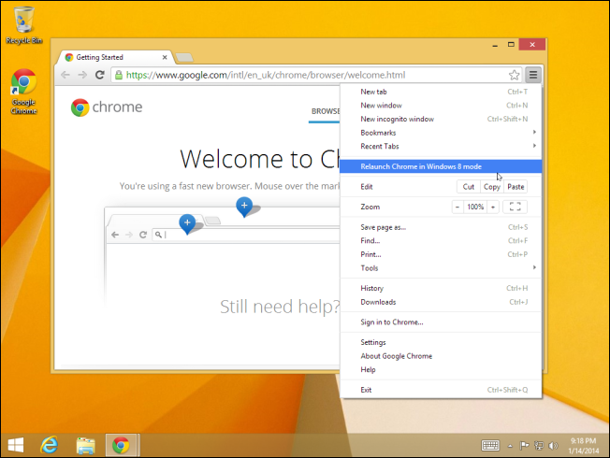
Task: Reload the page with refresh icon
Action: click(98, 75)
